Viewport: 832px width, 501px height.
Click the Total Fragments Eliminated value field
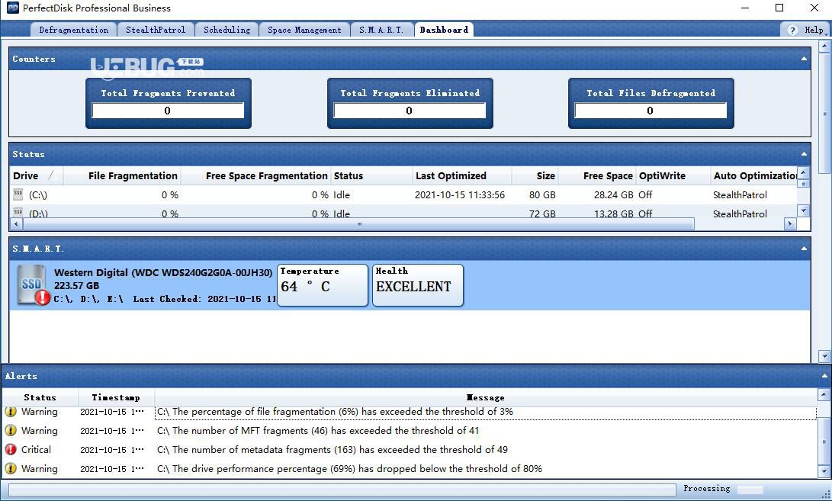tap(409, 111)
